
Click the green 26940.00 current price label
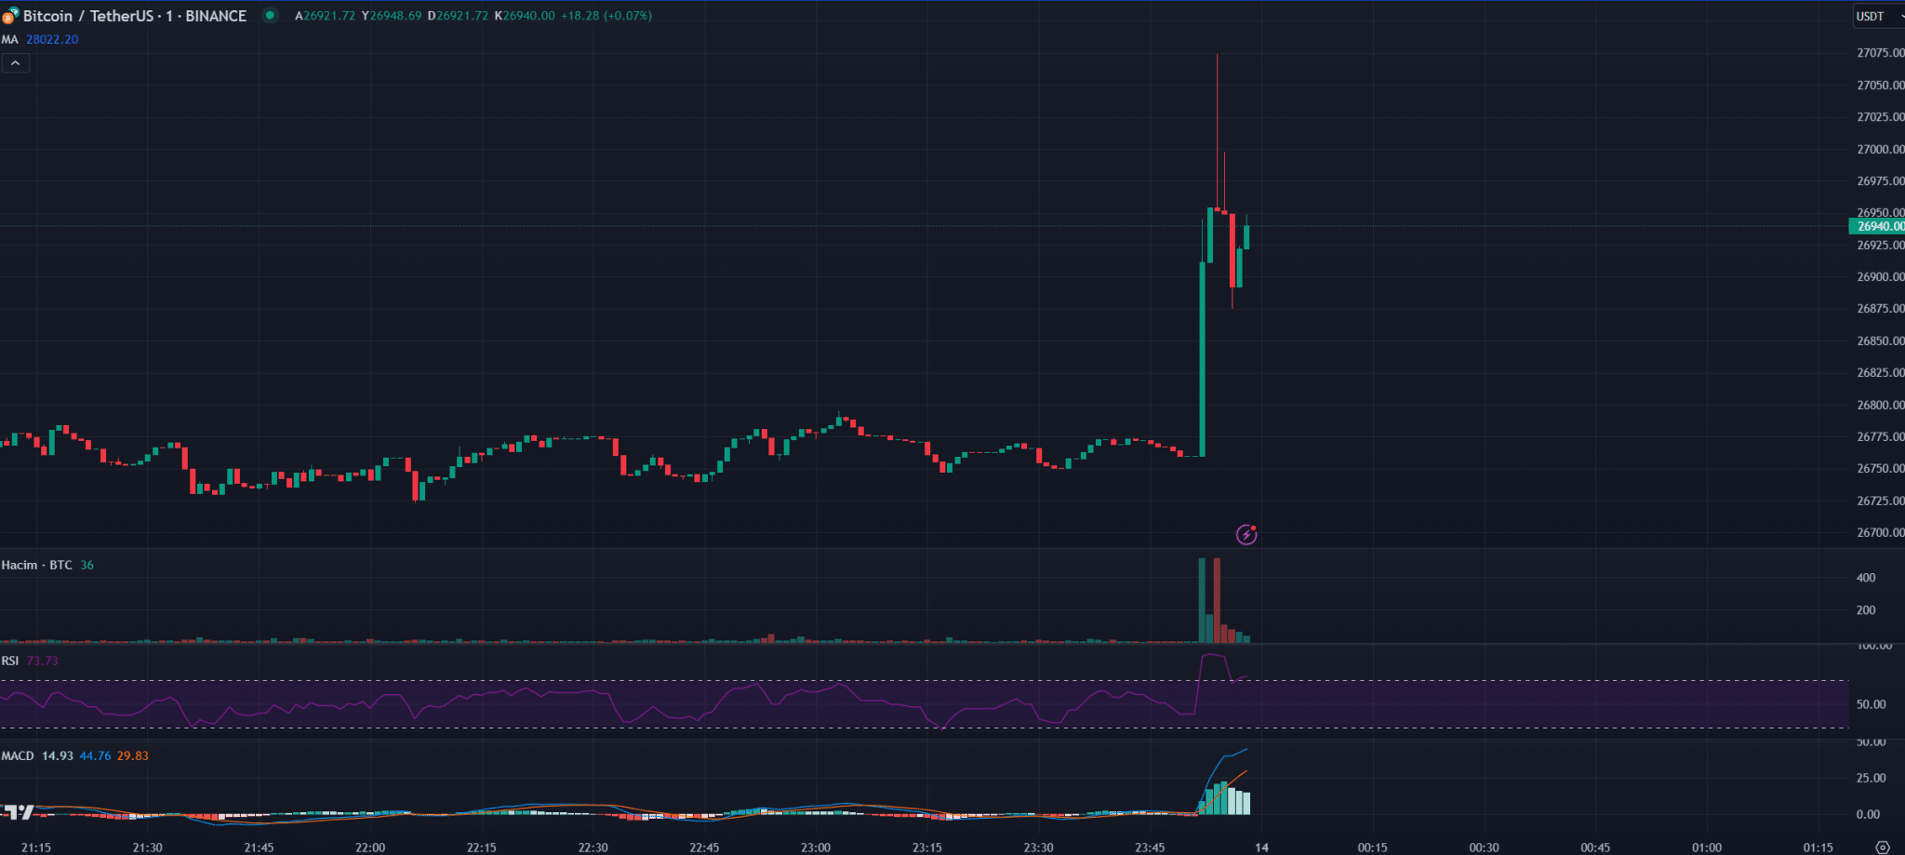point(1877,226)
